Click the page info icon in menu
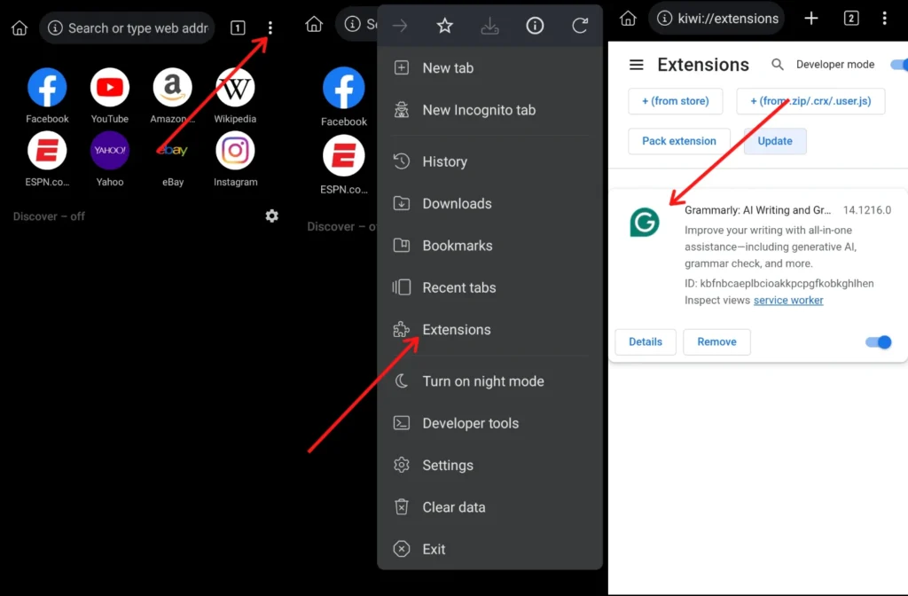The height and width of the screenshot is (596, 908). (x=535, y=26)
